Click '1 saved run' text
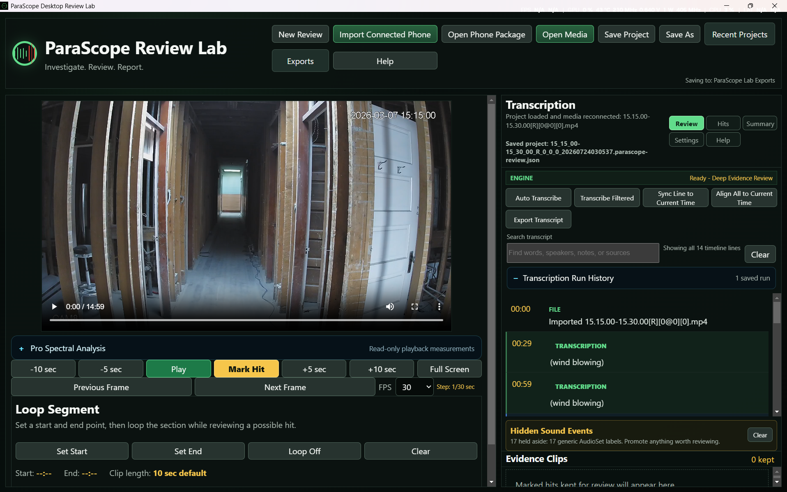The width and height of the screenshot is (787, 492). click(752, 278)
